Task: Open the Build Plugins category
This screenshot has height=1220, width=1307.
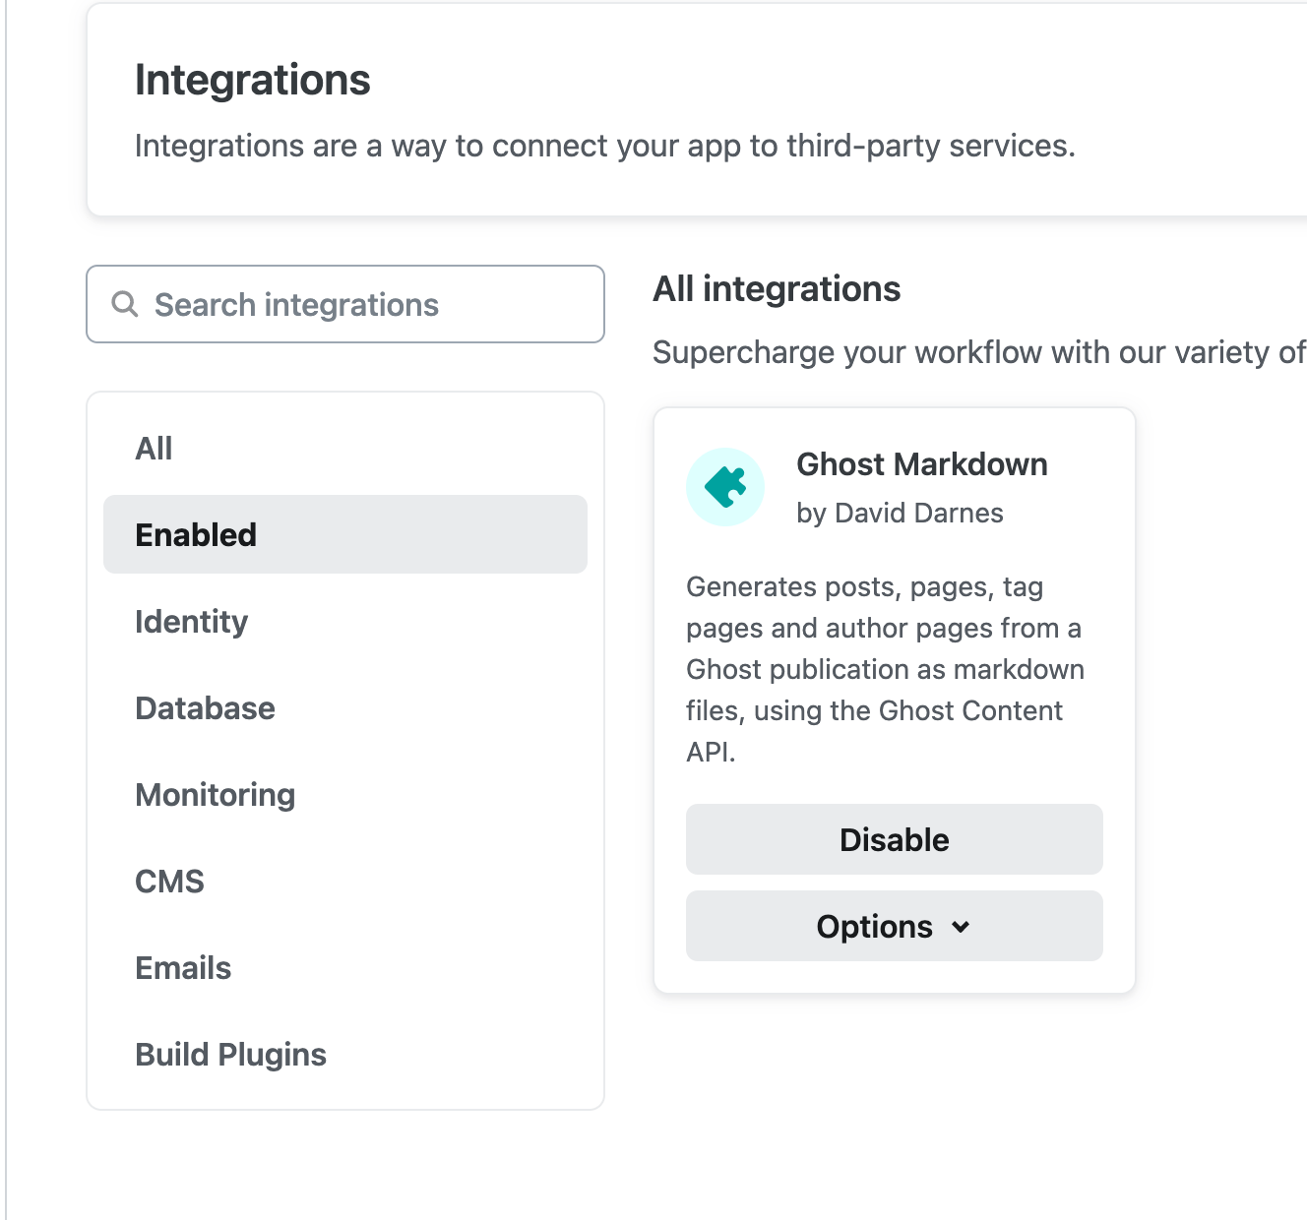Action: click(x=230, y=1055)
